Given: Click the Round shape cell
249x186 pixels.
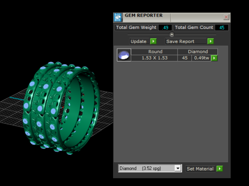Looking at the screenshot, I should 155,52.
